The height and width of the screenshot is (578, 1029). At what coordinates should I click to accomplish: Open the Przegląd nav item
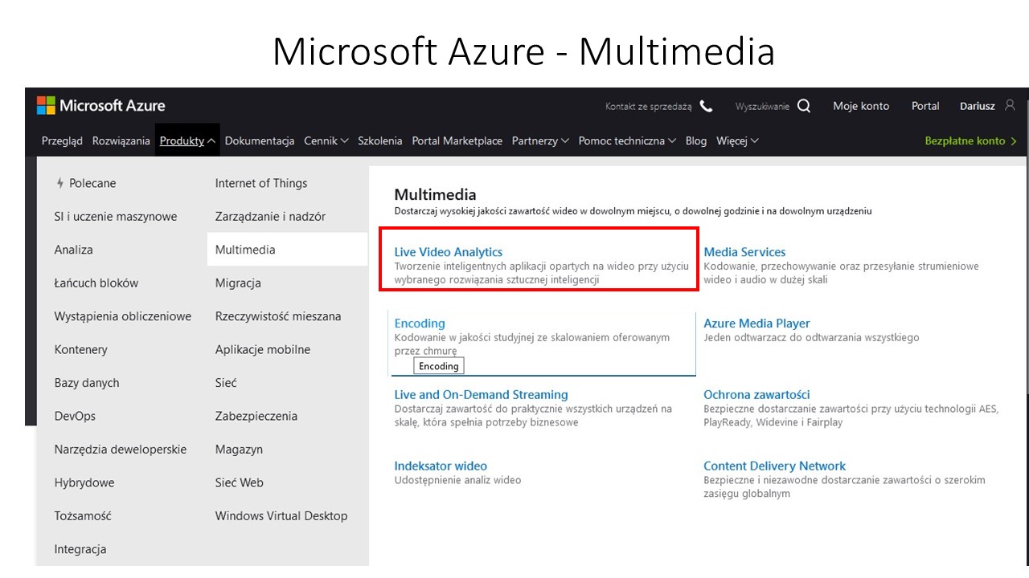click(62, 140)
